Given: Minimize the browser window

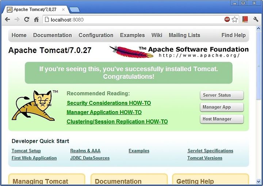Looking at the screenshot, I should coord(235,3).
